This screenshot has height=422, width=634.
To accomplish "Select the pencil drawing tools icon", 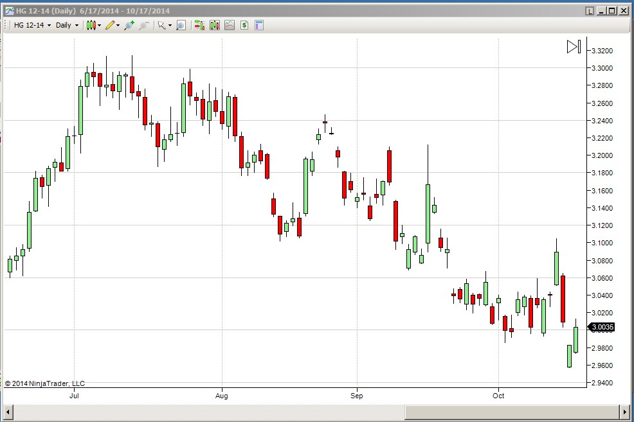I will (110, 26).
